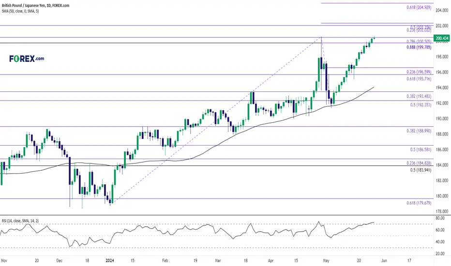Click the Nov date axis label
Screen dimensions: 451x266
click(x=4, y=261)
